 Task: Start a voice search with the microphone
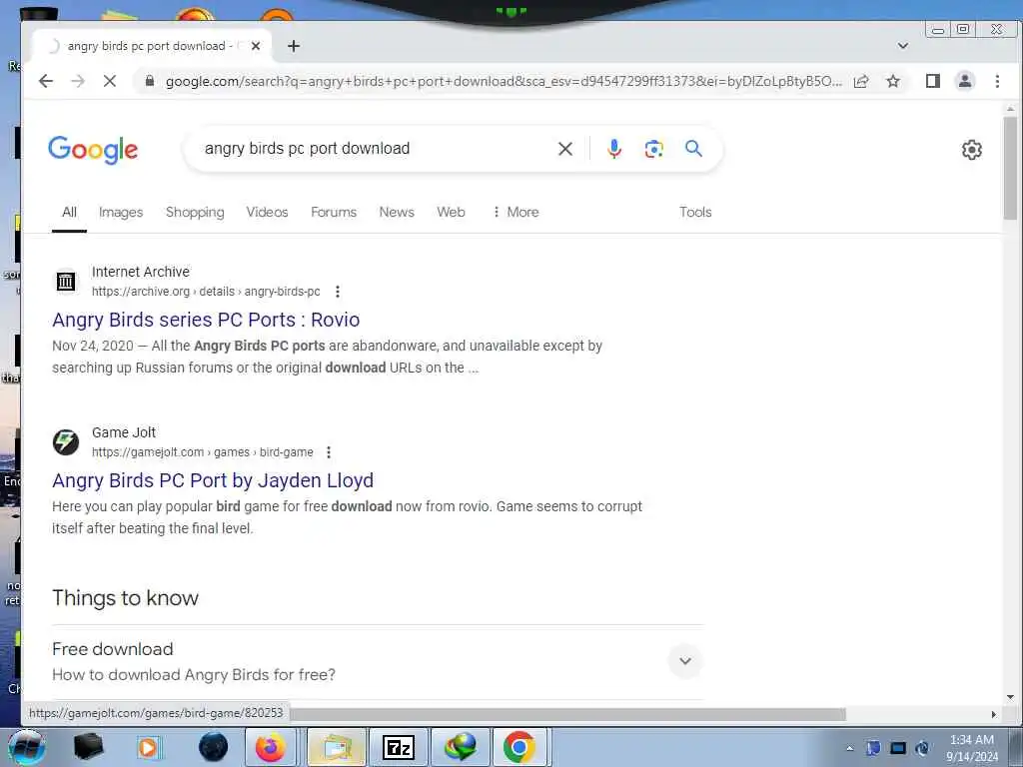(614, 149)
